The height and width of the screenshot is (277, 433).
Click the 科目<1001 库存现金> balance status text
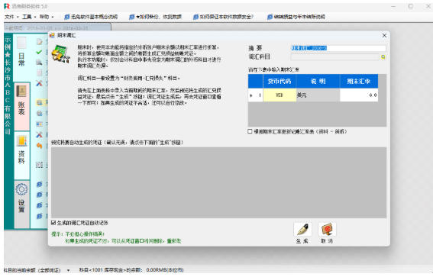(131, 270)
